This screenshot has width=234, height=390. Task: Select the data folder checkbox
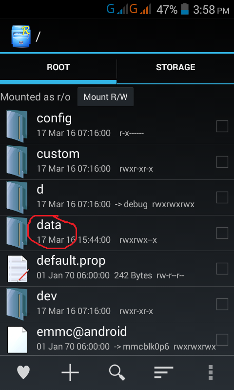222,233
